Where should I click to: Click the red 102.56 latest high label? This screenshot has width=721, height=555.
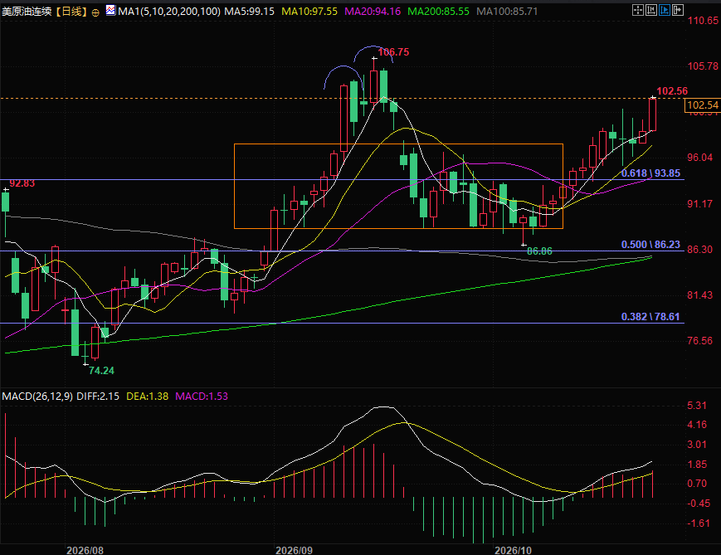point(672,91)
